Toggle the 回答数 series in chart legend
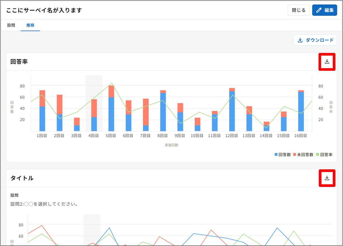The image size is (343, 246). tap(283, 155)
